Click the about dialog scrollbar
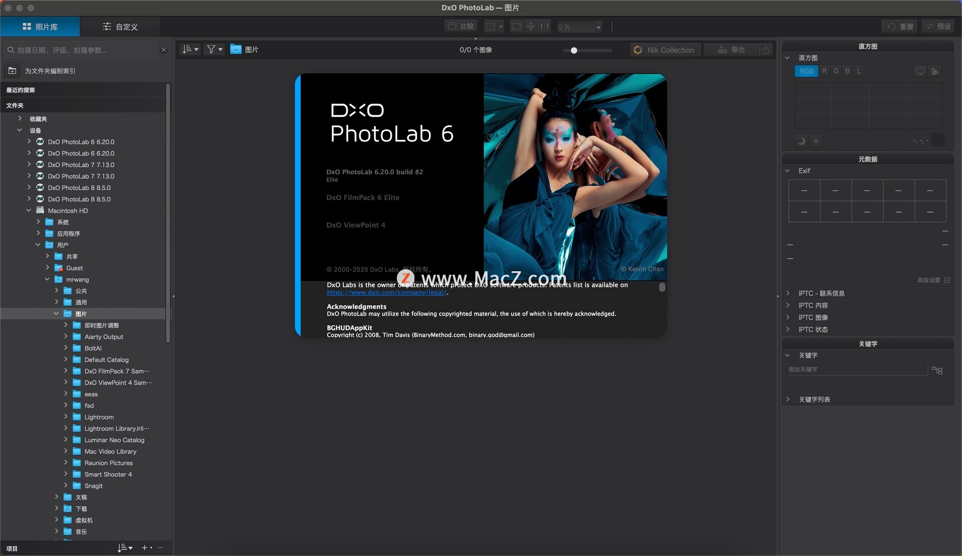This screenshot has height=556, width=962. pos(662,287)
